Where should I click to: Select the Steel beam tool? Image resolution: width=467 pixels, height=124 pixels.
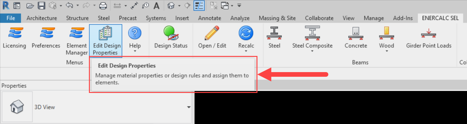click(x=274, y=37)
